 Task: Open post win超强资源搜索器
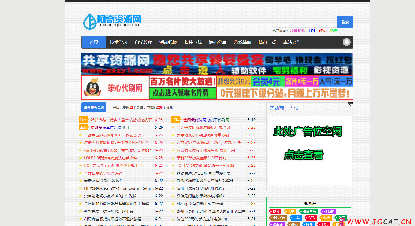[x=119, y=150]
